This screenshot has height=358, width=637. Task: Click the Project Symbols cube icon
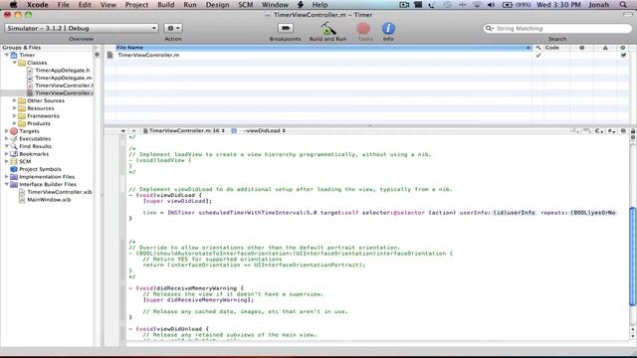(x=14, y=169)
